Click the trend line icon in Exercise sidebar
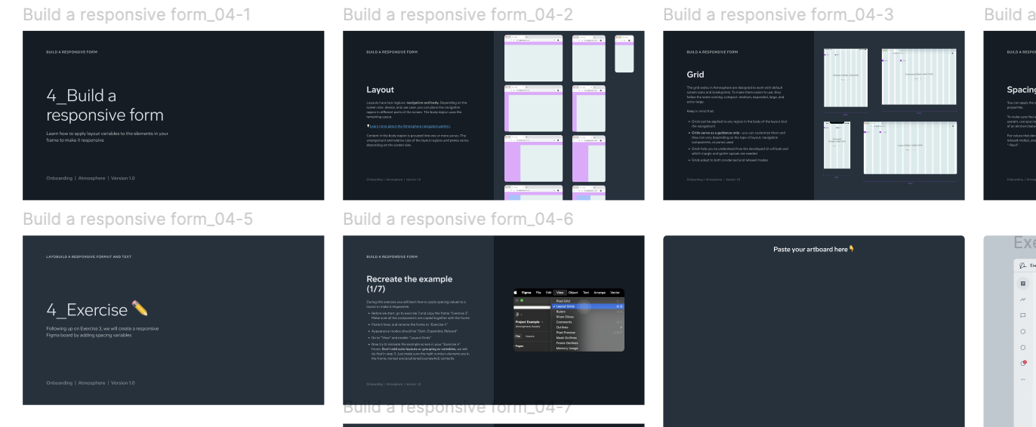Image resolution: width=1036 pixels, height=427 pixels. coord(1023,300)
